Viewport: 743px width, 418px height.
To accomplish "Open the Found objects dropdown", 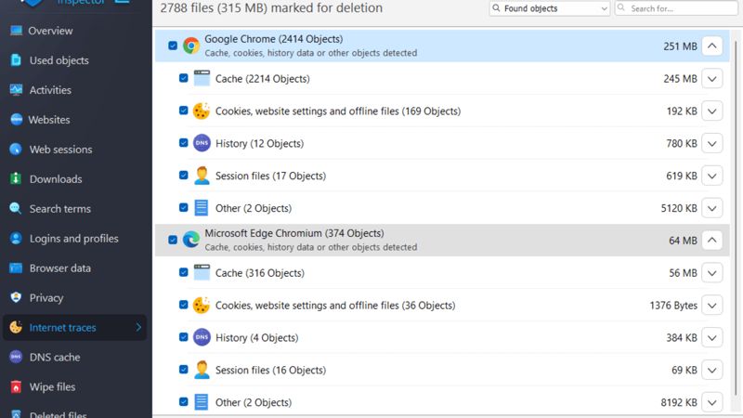I will click(x=549, y=8).
